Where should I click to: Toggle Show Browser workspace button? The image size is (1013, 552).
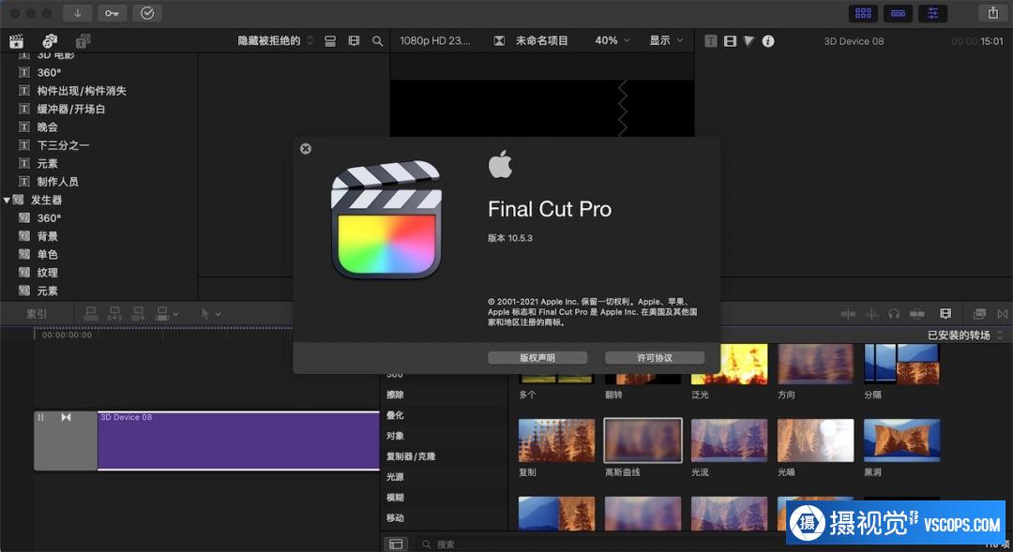tap(863, 13)
